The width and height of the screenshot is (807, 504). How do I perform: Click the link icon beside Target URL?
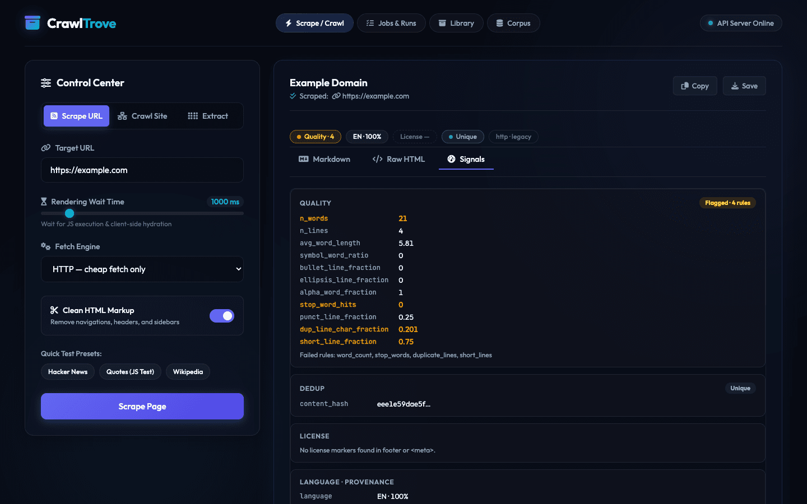click(46, 148)
